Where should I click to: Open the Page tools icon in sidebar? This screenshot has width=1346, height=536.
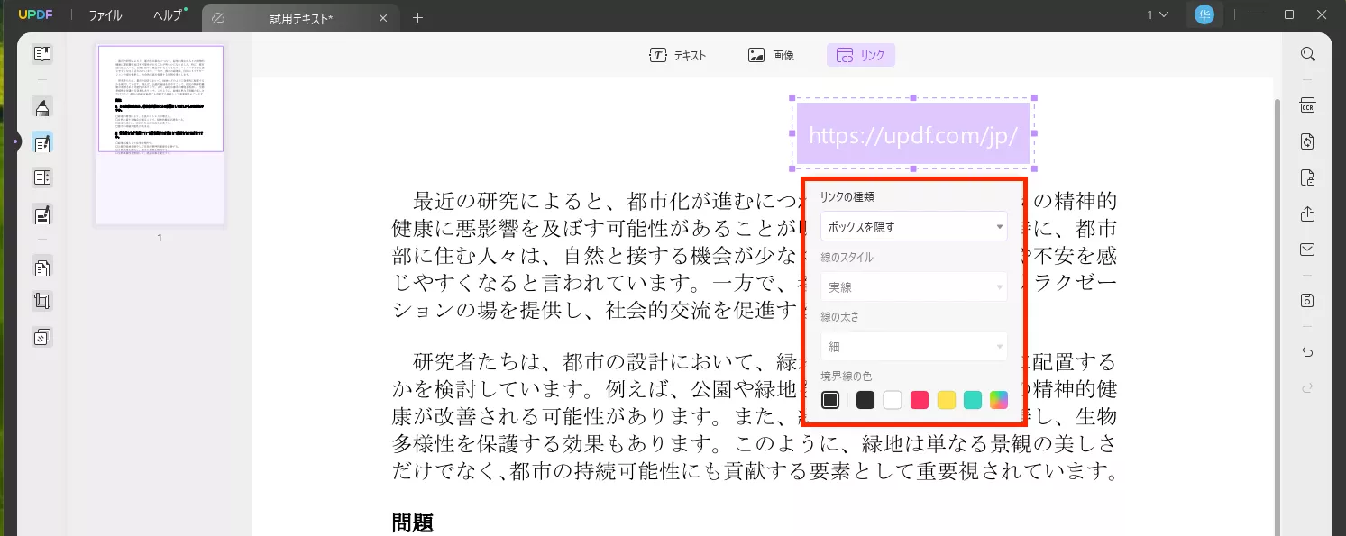41,267
